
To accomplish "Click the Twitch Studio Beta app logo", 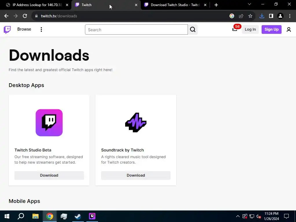I will [x=49, y=123].
